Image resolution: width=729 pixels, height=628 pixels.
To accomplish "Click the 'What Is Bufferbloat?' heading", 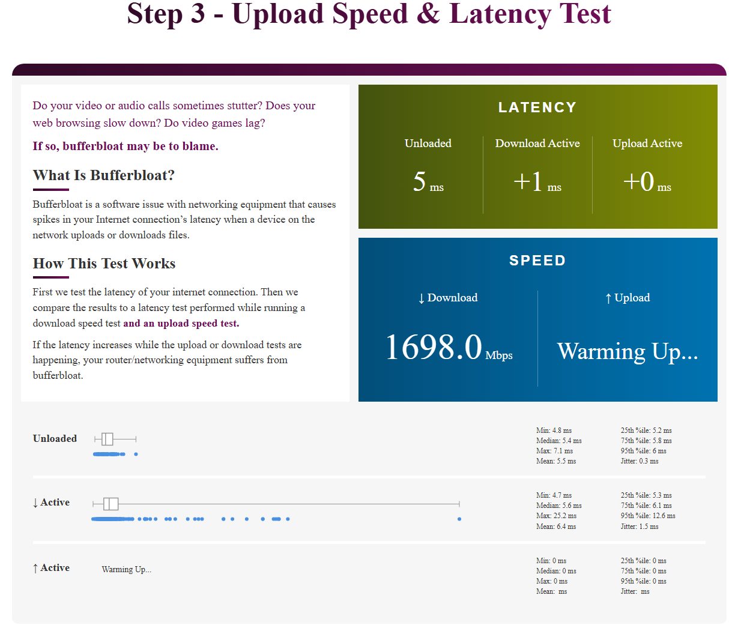I will pyautogui.click(x=104, y=175).
